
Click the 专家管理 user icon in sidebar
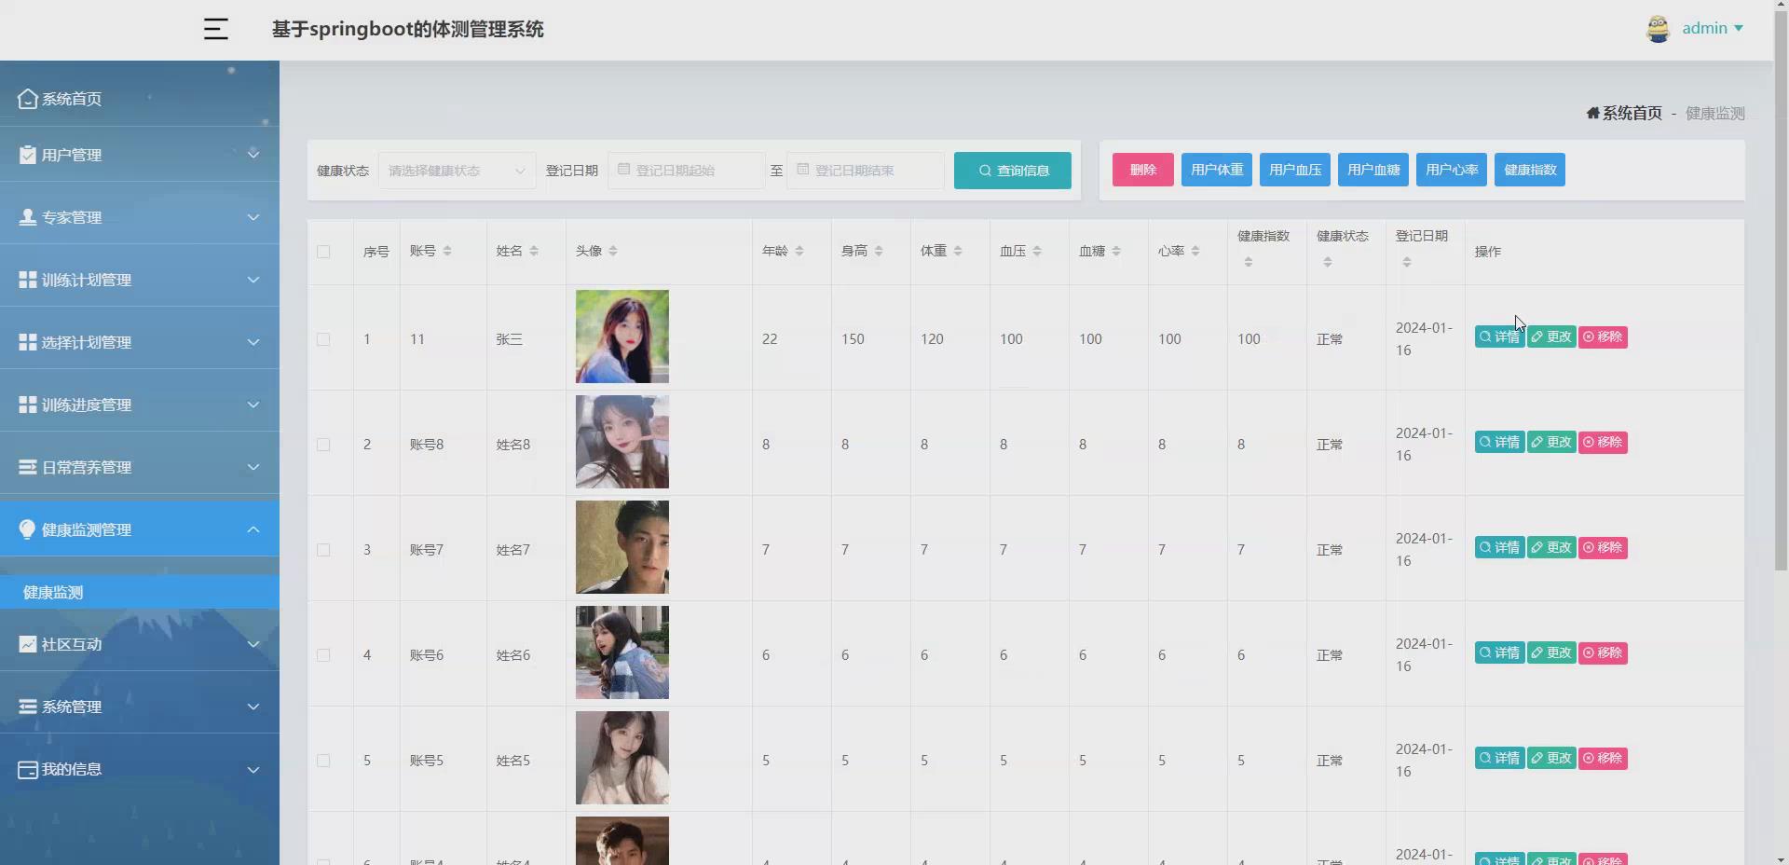(x=27, y=216)
